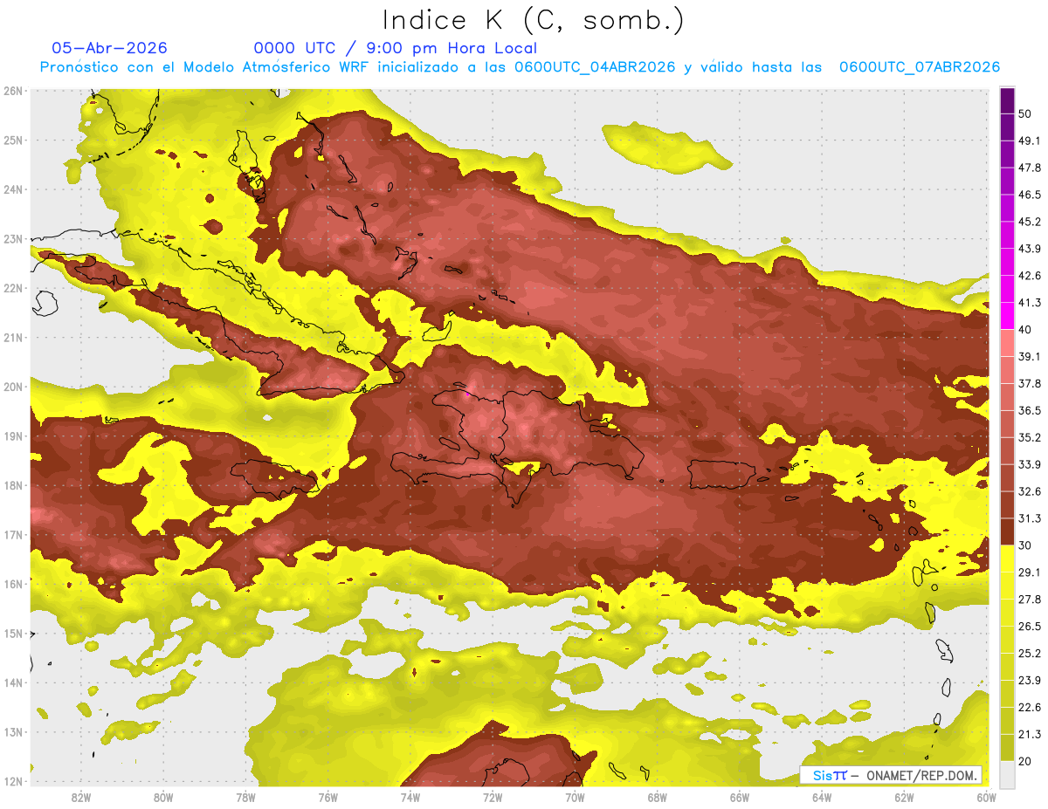Click the 12N latitude axis label

13,781
